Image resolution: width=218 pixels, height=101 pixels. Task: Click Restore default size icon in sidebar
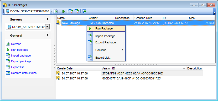pyautogui.click(x=8, y=73)
